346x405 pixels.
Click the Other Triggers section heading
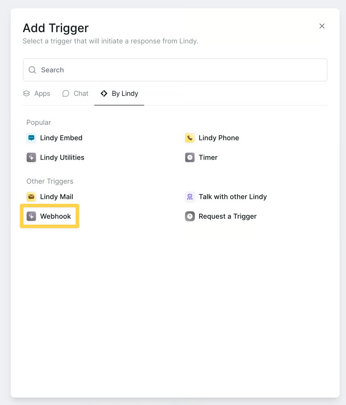click(50, 181)
